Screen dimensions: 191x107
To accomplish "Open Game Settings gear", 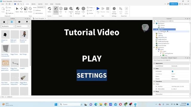I will [114, 10].
